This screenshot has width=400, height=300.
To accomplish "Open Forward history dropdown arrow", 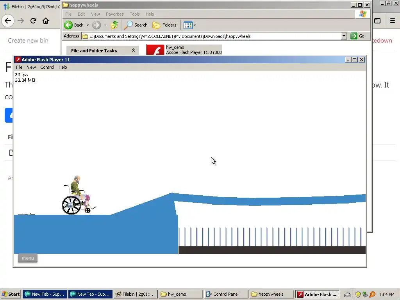I will pos(105,25).
